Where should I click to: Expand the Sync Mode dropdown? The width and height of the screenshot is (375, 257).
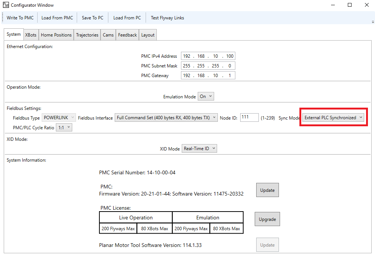[333, 118]
